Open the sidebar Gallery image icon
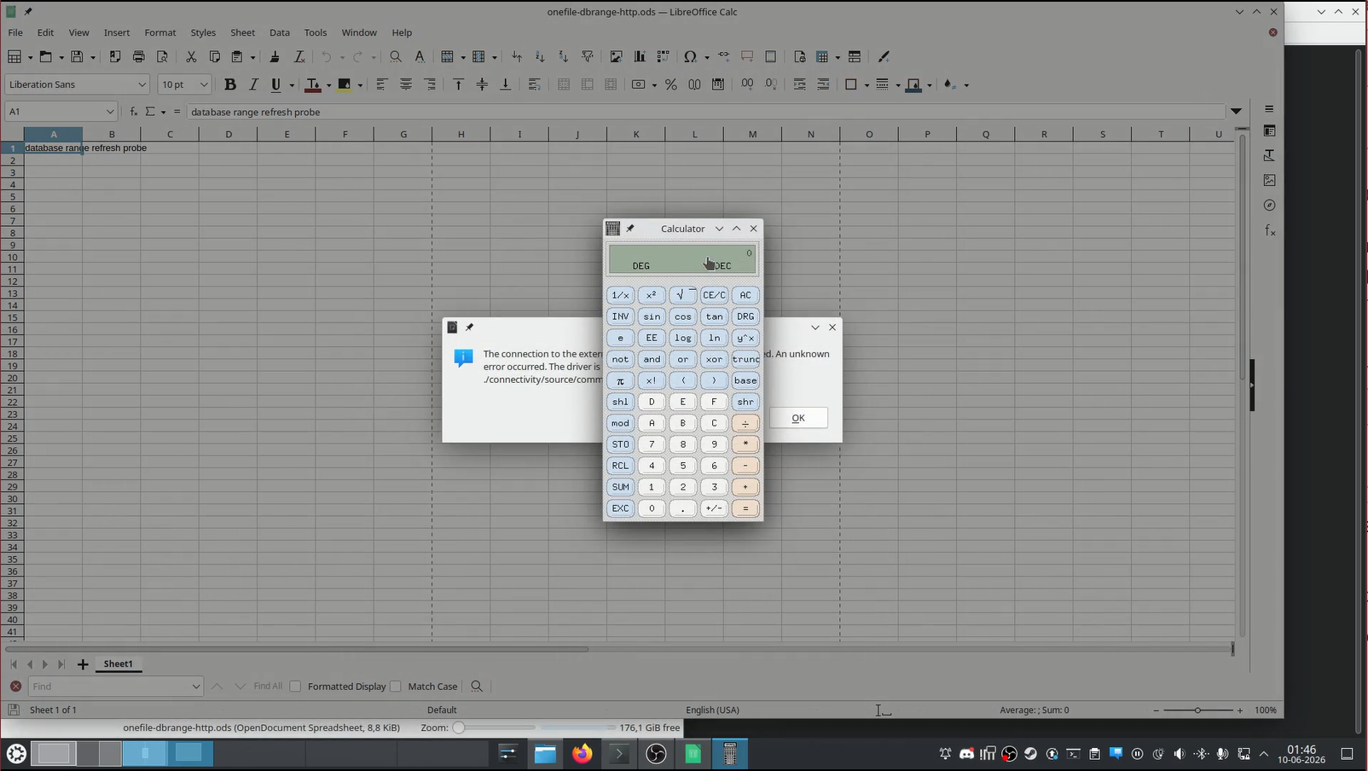Screen dimensions: 1368x771 coord(1270,180)
